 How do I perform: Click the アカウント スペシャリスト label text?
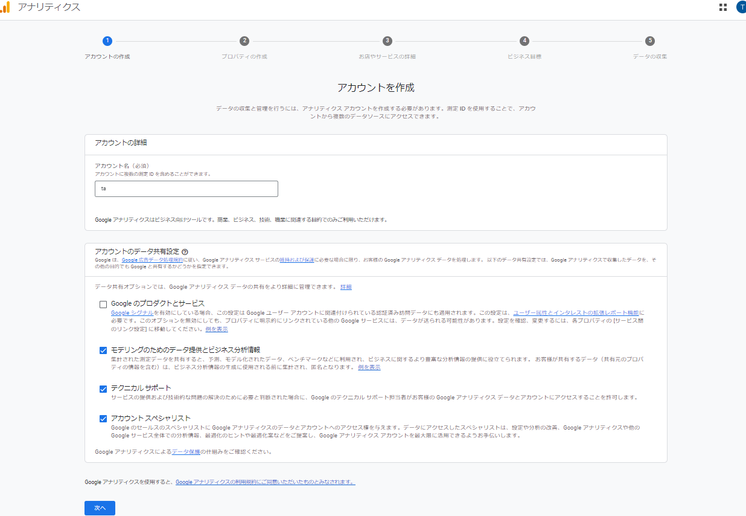(151, 418)
